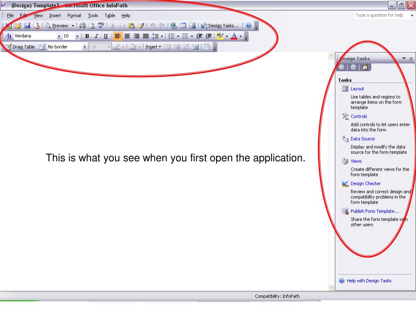Select the Format Painter brush icon

click(x=141, y=26)
